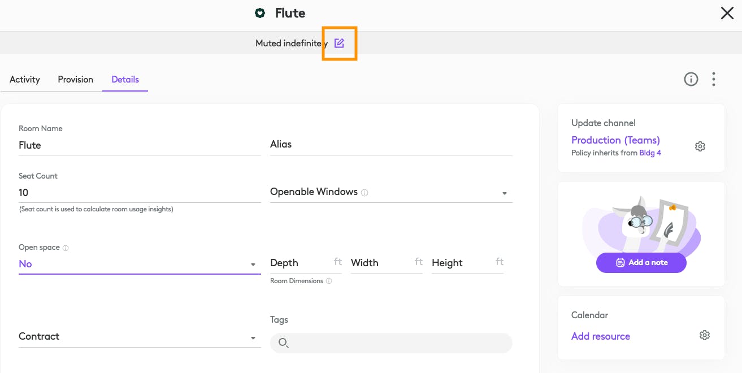Click the edit mute status pencil icon
This screenshot has height=373, width=742.
(339, 43)
